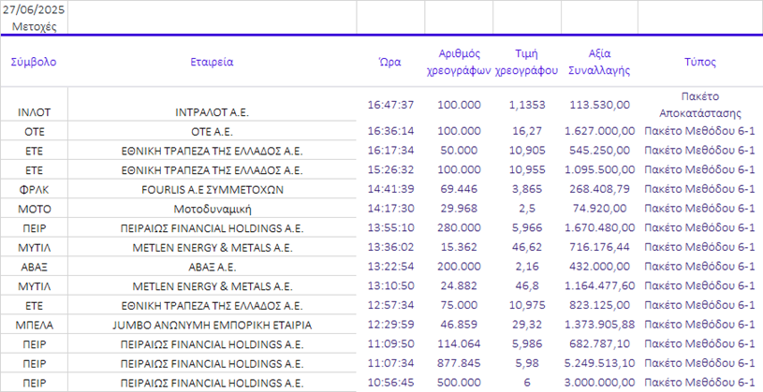
Task: Click the price 1,1353
Action: coord(527,105)
